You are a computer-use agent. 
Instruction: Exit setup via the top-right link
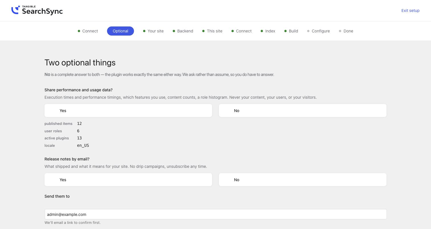410,11
